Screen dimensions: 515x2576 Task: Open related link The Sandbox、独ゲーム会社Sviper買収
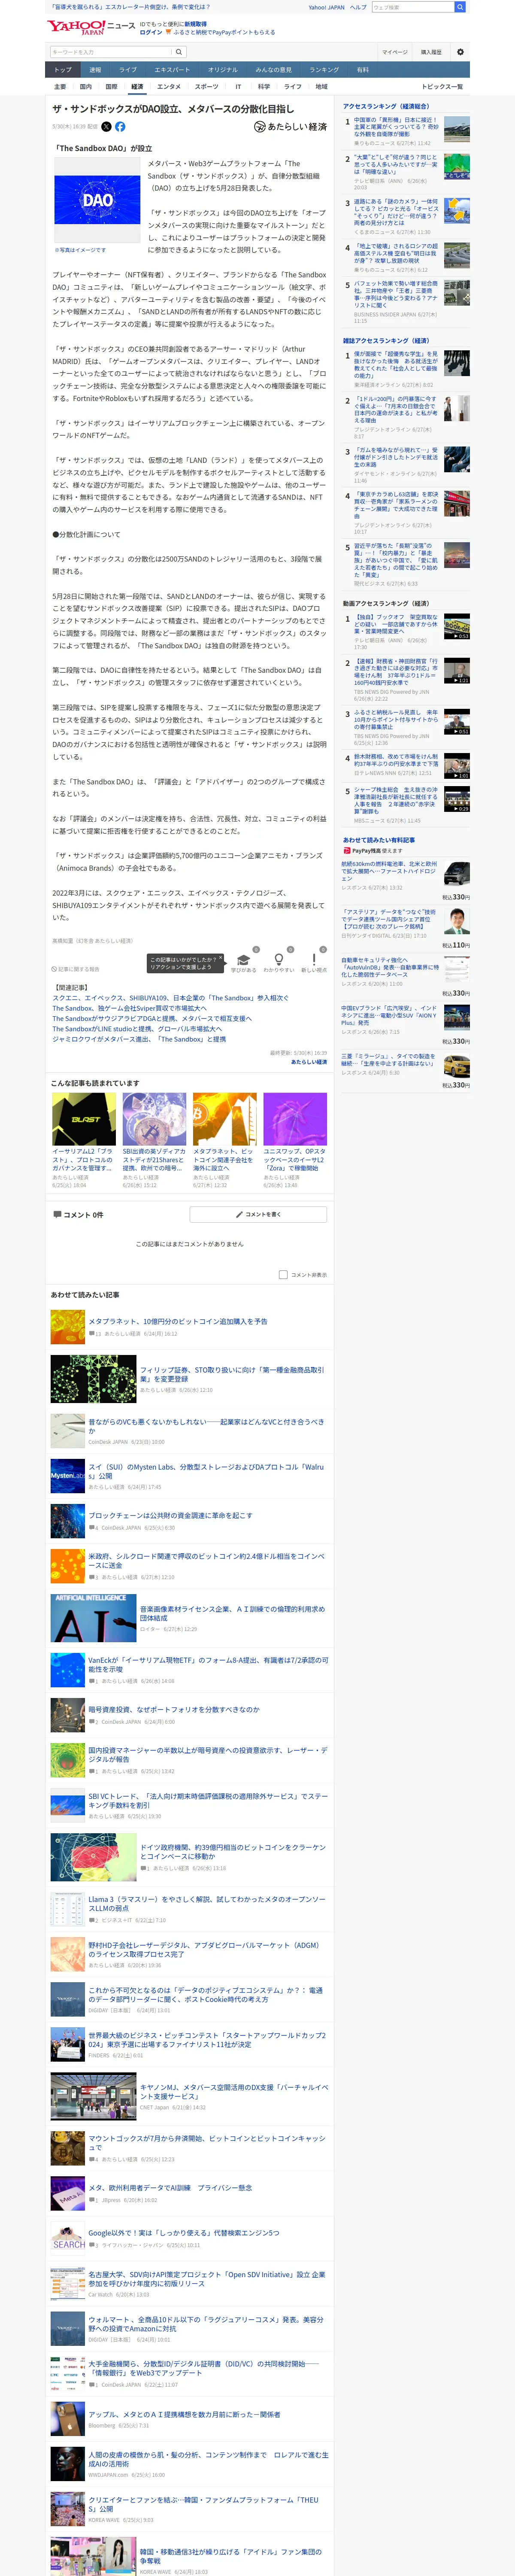[x=129, y=1008]
